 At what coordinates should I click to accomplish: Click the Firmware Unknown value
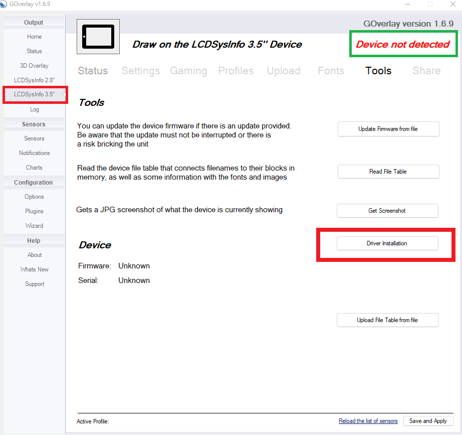pyautogui.click(x=134, y=266)
